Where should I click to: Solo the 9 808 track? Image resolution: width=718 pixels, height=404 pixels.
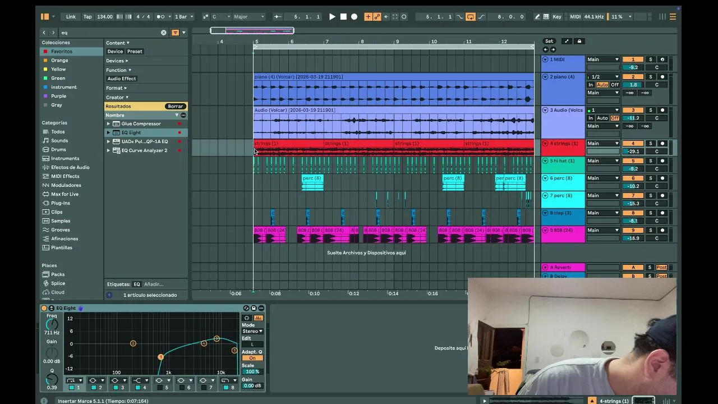click(651, 231)
